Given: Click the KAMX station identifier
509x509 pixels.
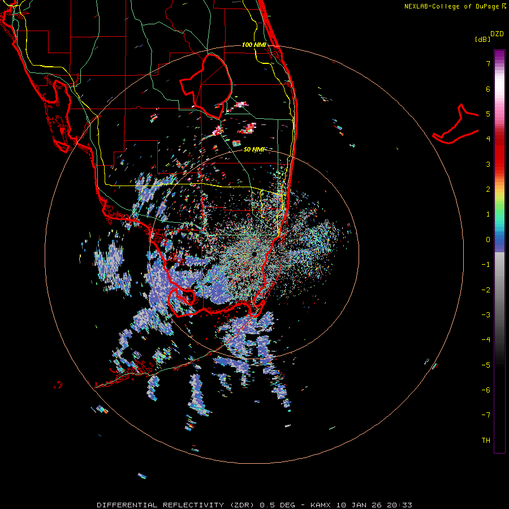Looking at the screenshot, I should [321, 505].
